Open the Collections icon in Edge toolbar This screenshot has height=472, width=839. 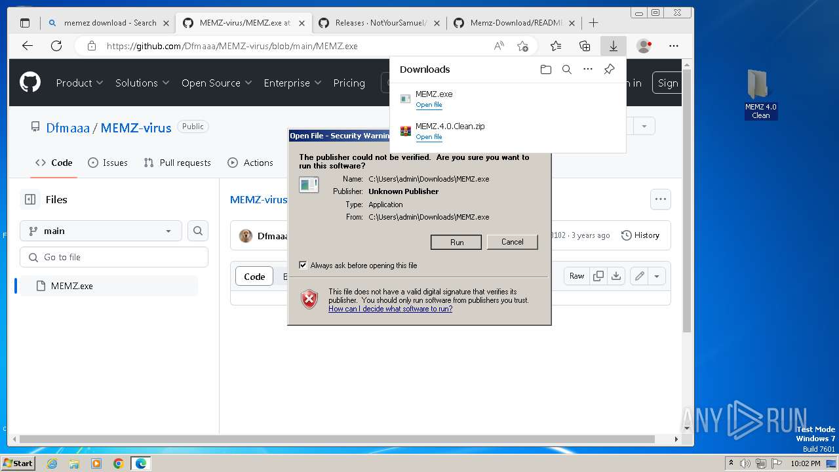click(x=585, y=46)
